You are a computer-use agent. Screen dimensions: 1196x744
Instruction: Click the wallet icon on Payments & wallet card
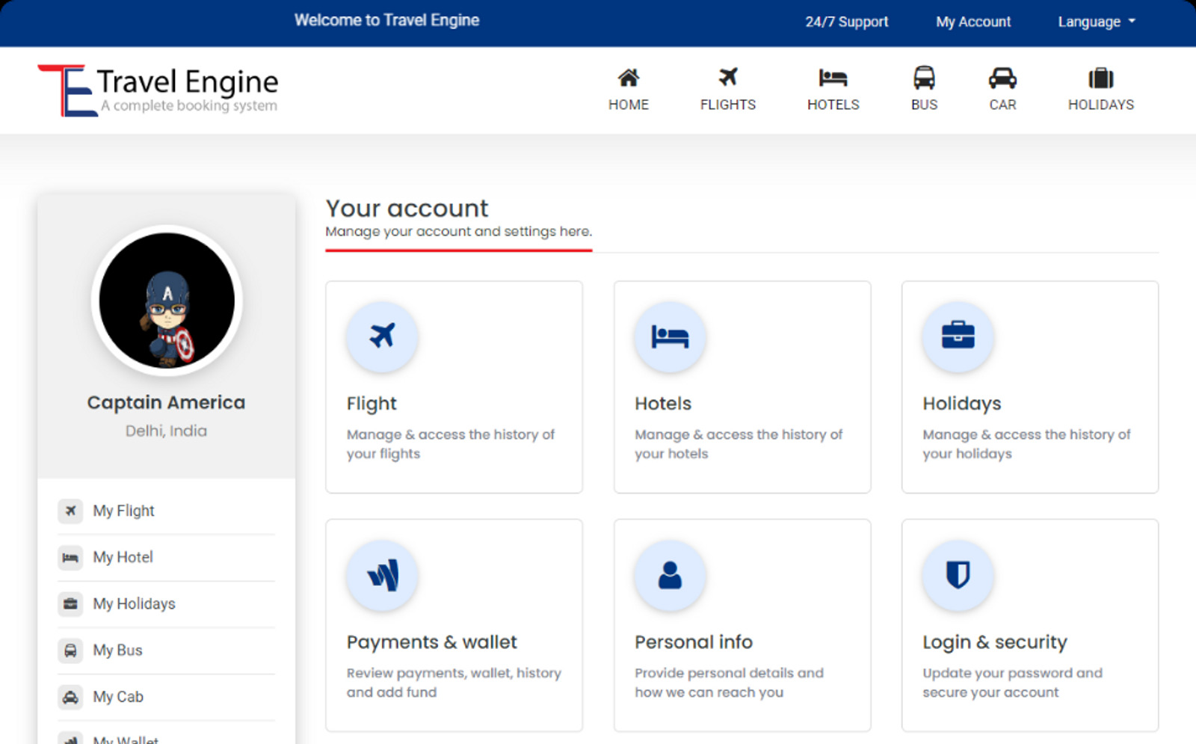382,576
